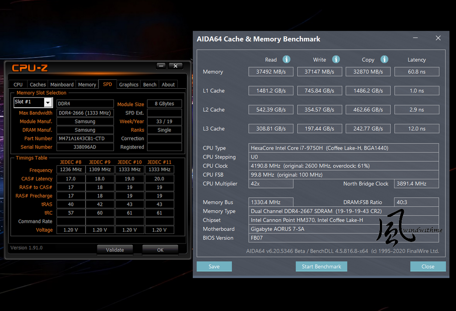Click the CPU FSB value 99.8 MHz
The height and width of the screenshot is (311, 456).
(343, 175)
